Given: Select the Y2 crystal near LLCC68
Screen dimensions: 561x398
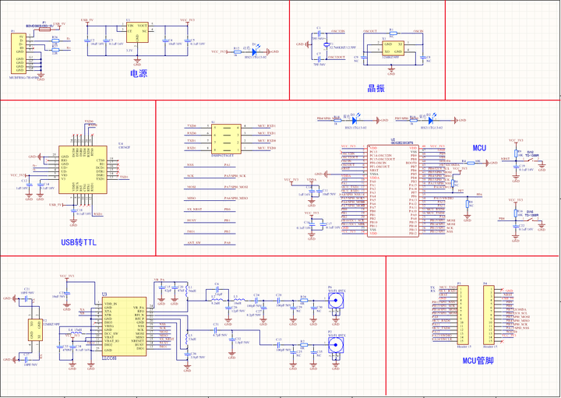Looking at the screenshot, I should [x=34, y=329].
